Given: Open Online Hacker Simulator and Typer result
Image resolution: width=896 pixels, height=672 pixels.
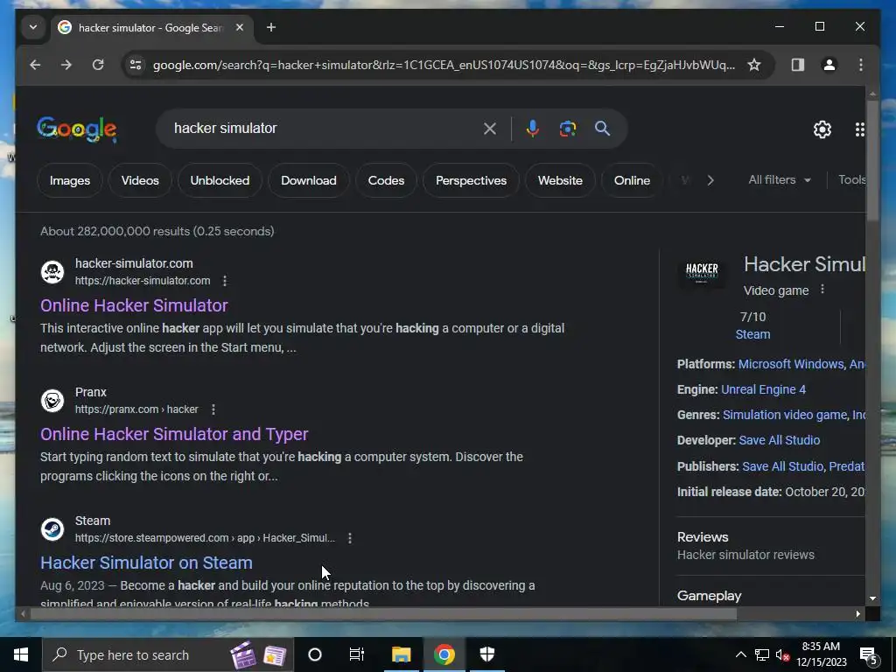Looking at the screenshot, I should [x=174, y=434].
